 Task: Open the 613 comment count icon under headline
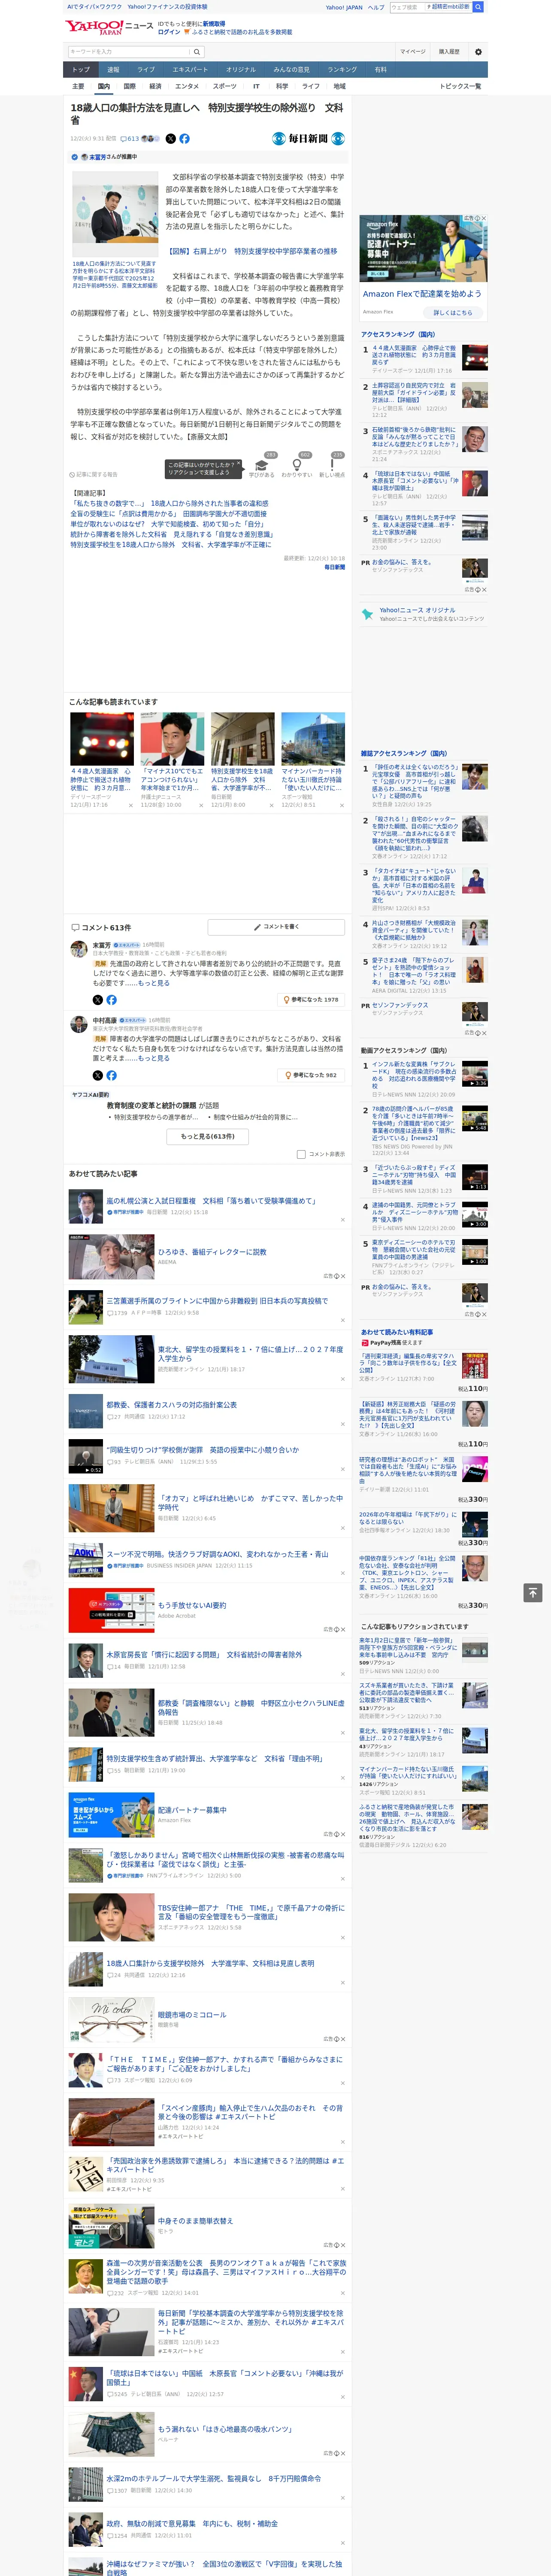pyautogui.click(x=130, y=139)
